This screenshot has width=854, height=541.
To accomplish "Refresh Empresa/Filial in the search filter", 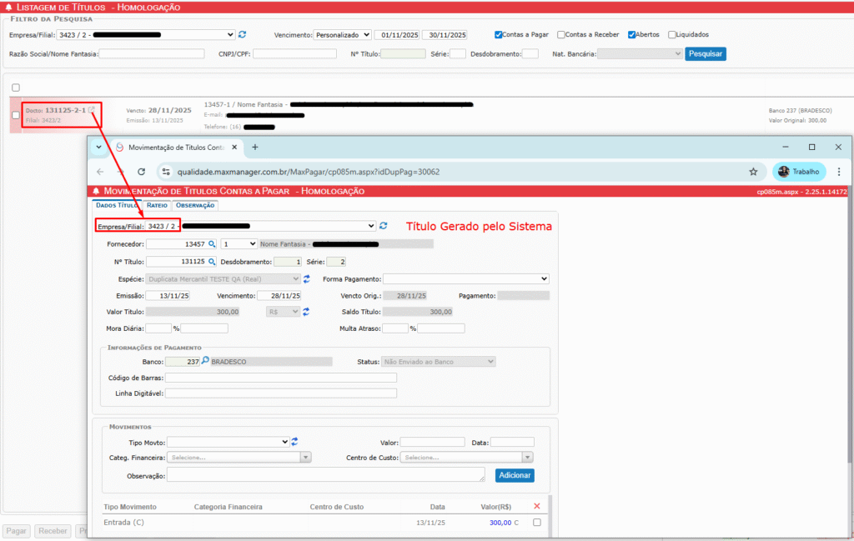I will pyautogui.click(x=243, y=35).
